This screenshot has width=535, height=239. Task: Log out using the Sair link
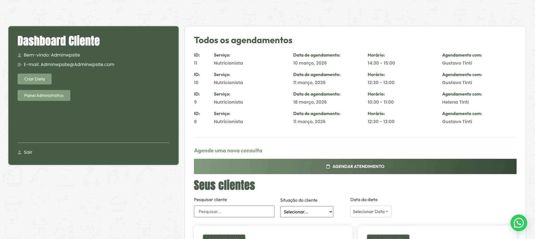click(x=28, y=152)
